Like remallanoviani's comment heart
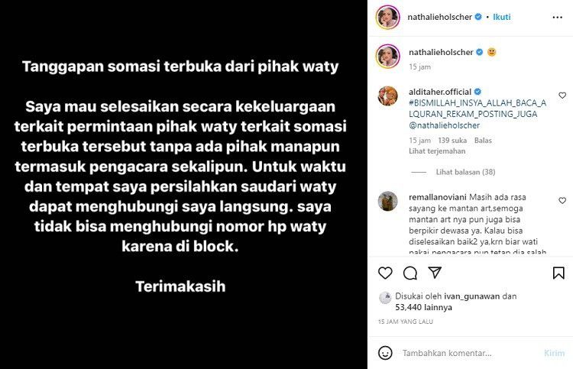 click(x=562, y=201)
